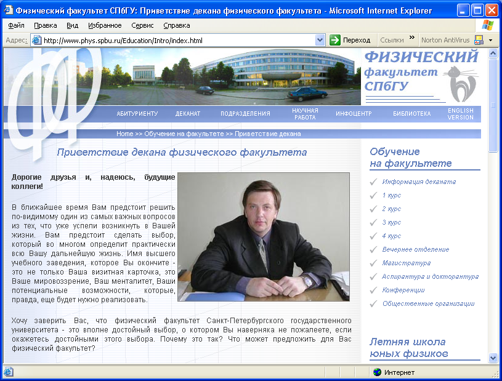Open the Аспирантура и докторантура link
502x381 pixels.
point(431,277)
